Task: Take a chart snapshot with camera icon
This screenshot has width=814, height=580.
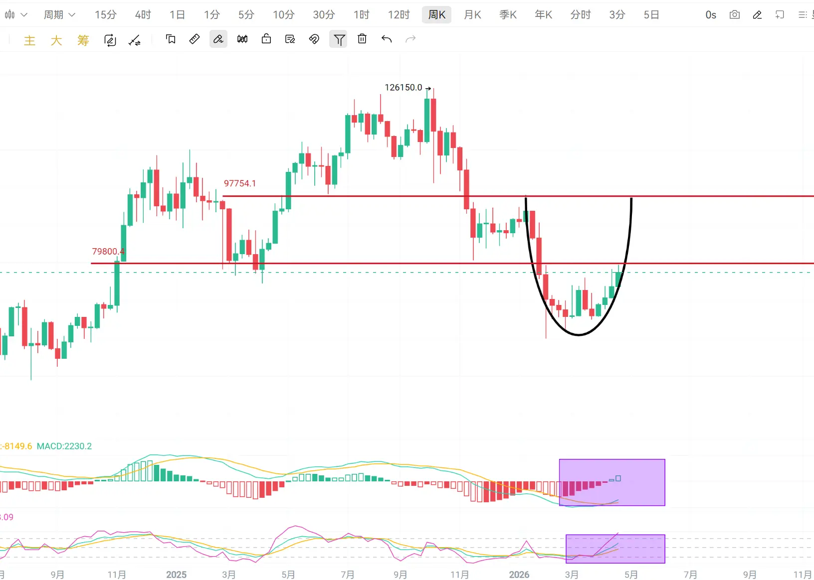Action: pyautogui.click(x=735, y=15)
